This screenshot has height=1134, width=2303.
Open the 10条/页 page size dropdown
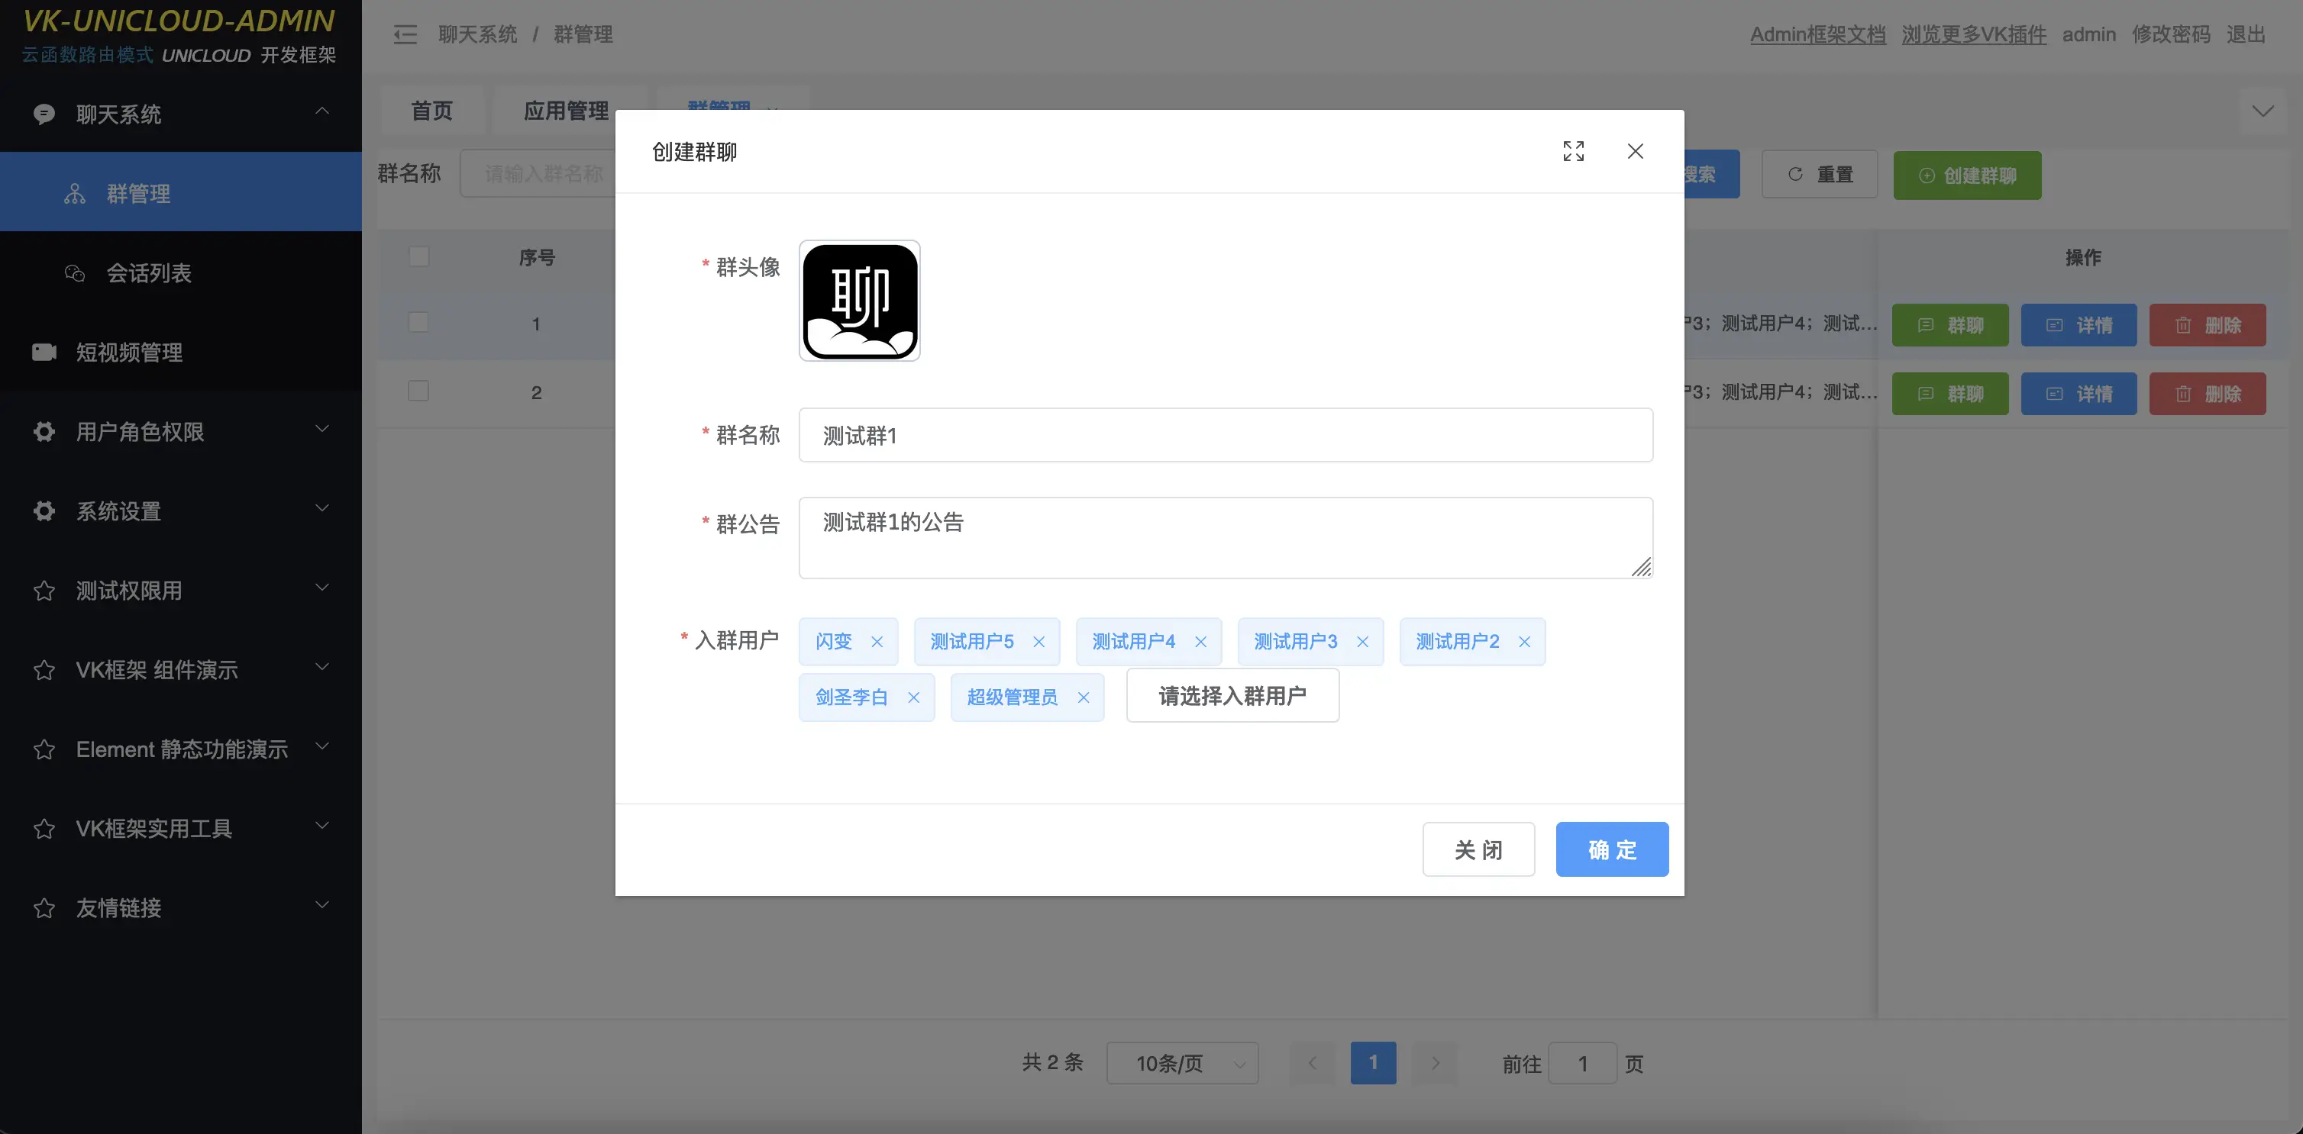(x=1182, y=1062)
